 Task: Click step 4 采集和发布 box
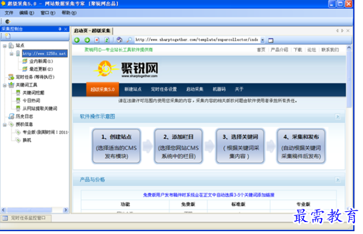301,146
